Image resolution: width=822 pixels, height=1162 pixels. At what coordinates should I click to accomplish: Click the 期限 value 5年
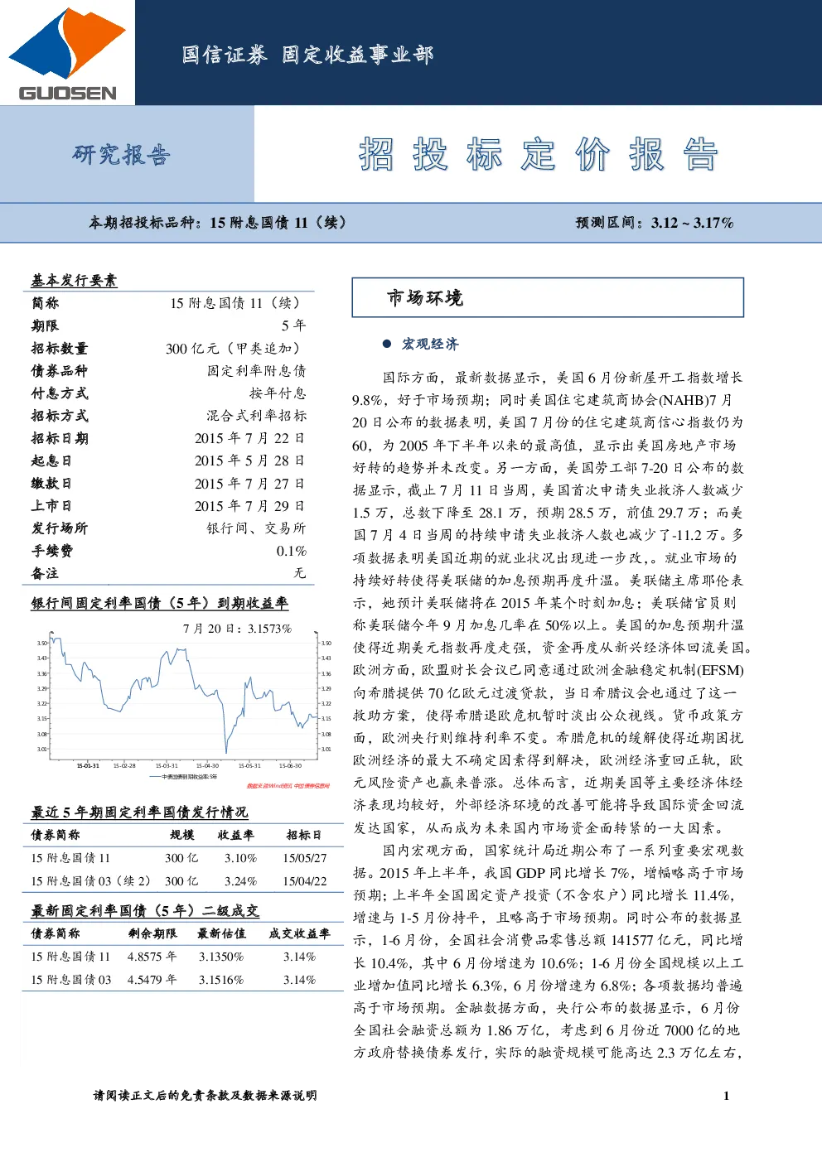click(x=293, y=325)
